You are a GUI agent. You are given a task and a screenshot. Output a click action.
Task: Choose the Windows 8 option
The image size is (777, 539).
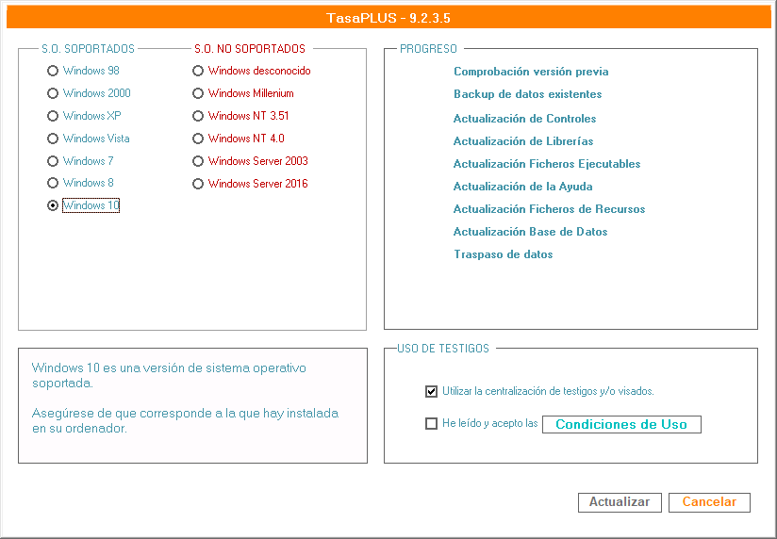point(54,183)
